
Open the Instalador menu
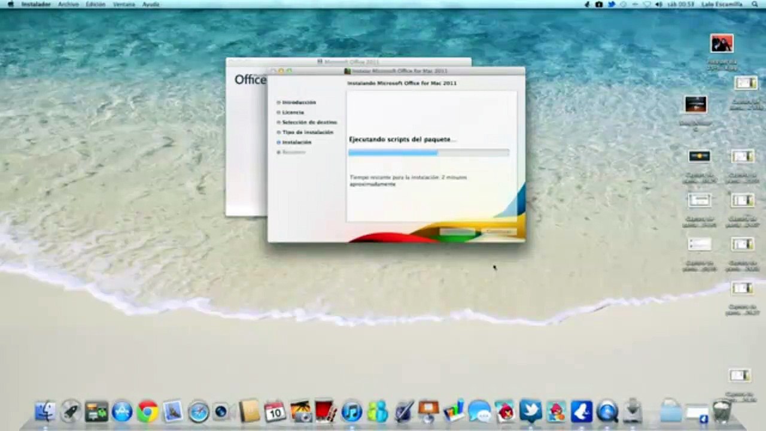point(36,4)
